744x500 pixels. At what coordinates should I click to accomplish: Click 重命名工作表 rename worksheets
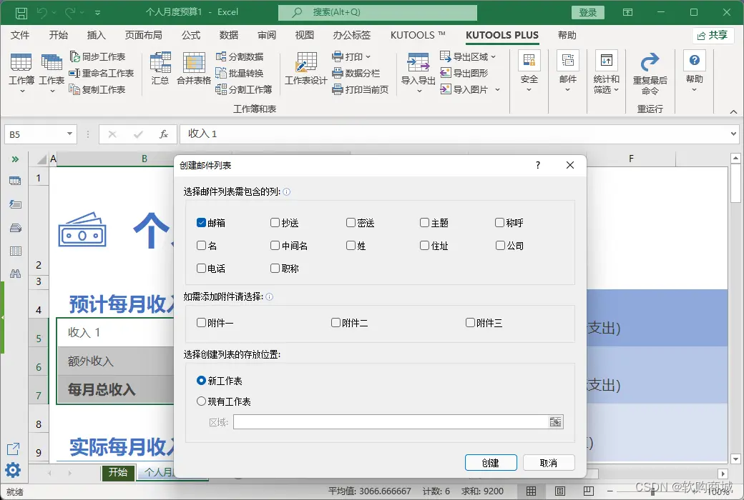(102, 73)
